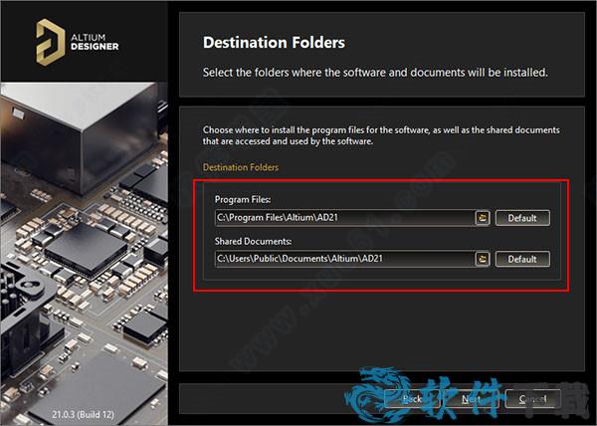Click the white Destination Folders page title
This screenshot has width=597, height=426.
[x=275, y=42]
